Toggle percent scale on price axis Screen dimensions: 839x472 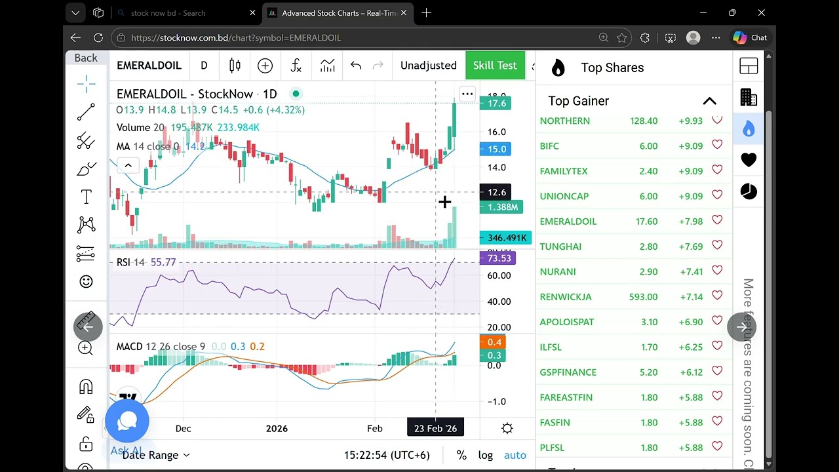click(461, 455)
